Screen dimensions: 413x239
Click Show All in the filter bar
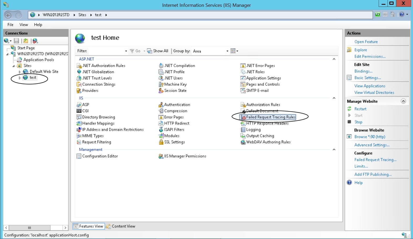click(158, 51)
